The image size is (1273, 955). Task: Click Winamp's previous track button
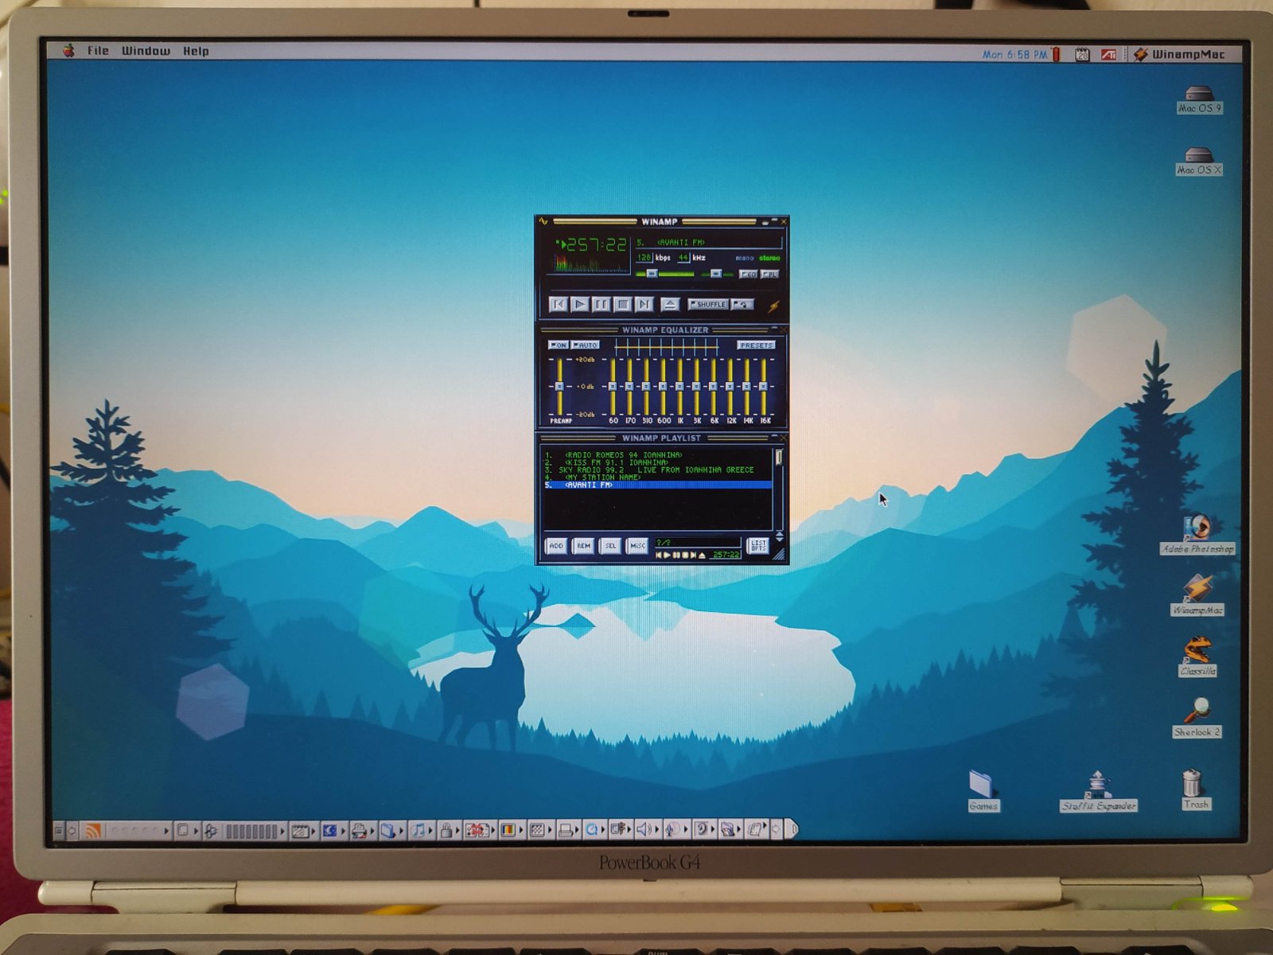click(x=559, y=304)
